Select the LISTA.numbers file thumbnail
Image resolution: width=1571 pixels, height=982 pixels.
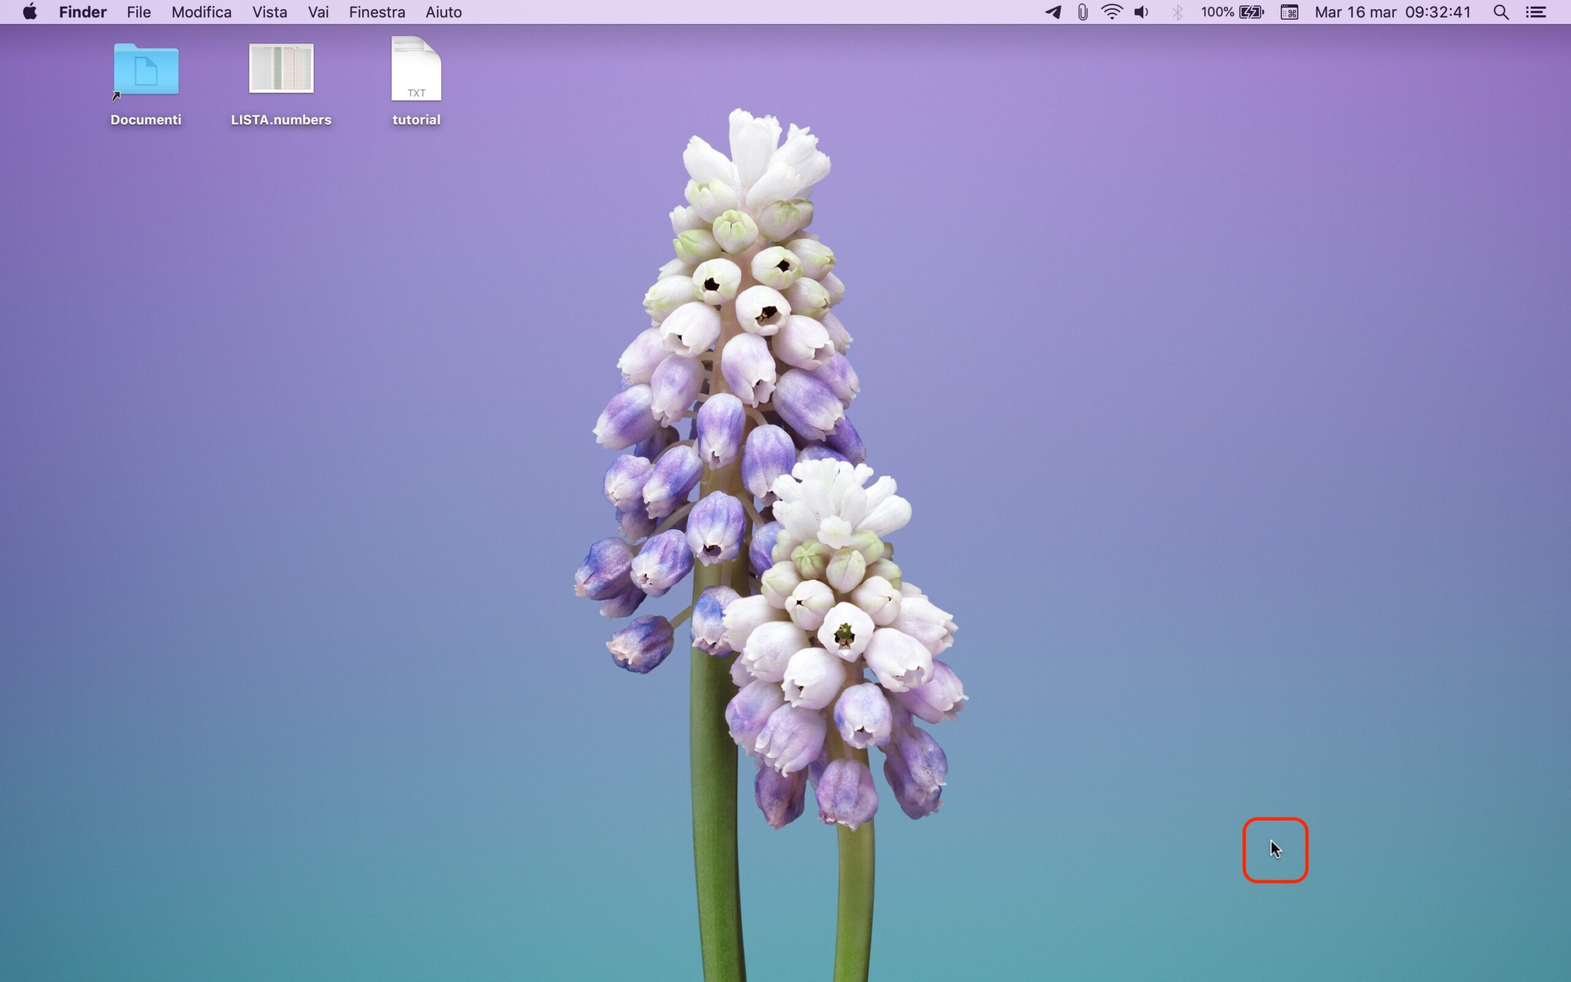(281, 68)
